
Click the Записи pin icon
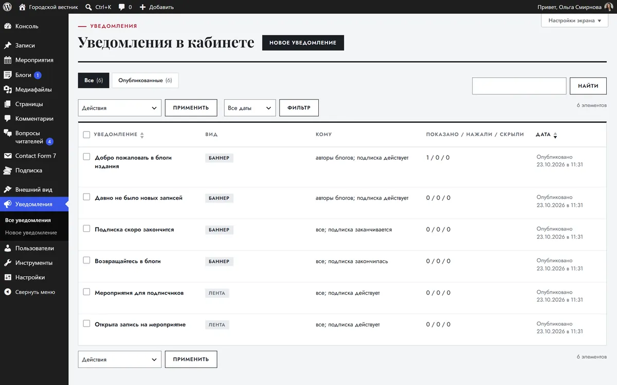(x=8, y=45)
